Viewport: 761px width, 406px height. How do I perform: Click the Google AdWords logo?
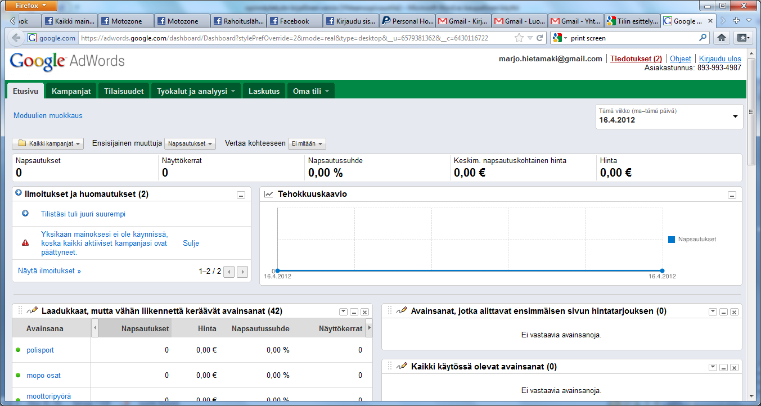(x=67, y=61)
